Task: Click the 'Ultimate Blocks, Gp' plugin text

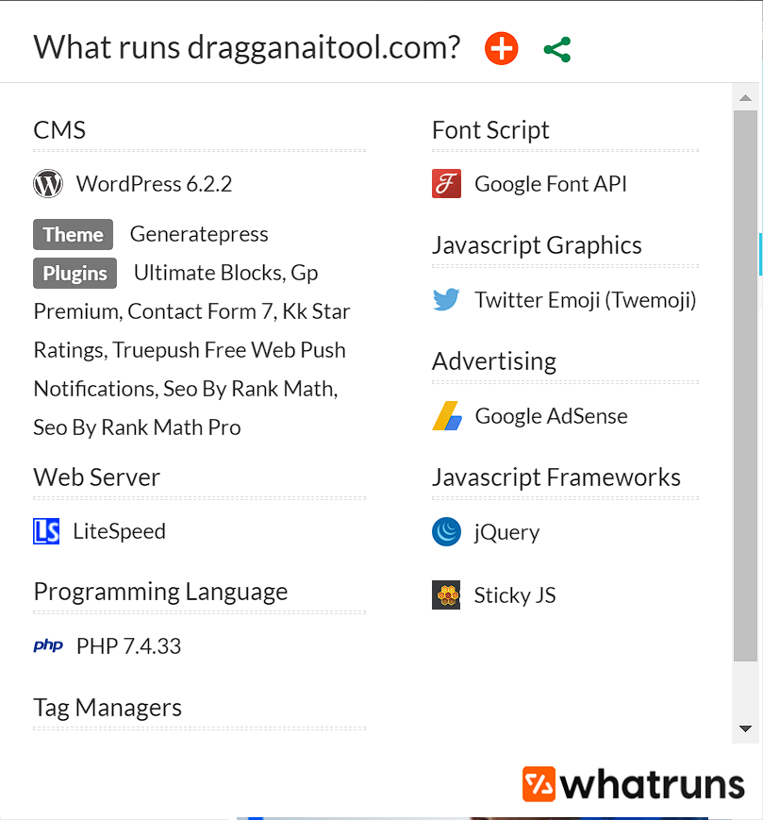Action: [225, 273]
